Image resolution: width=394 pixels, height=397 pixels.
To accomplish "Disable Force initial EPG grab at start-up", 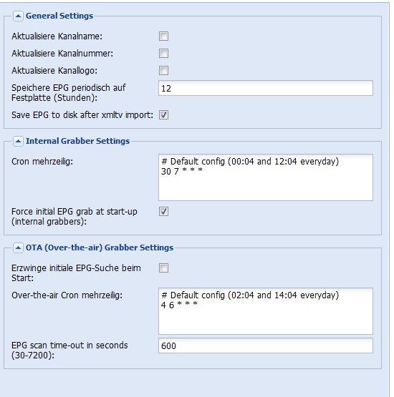I will (x=163, y=212).
